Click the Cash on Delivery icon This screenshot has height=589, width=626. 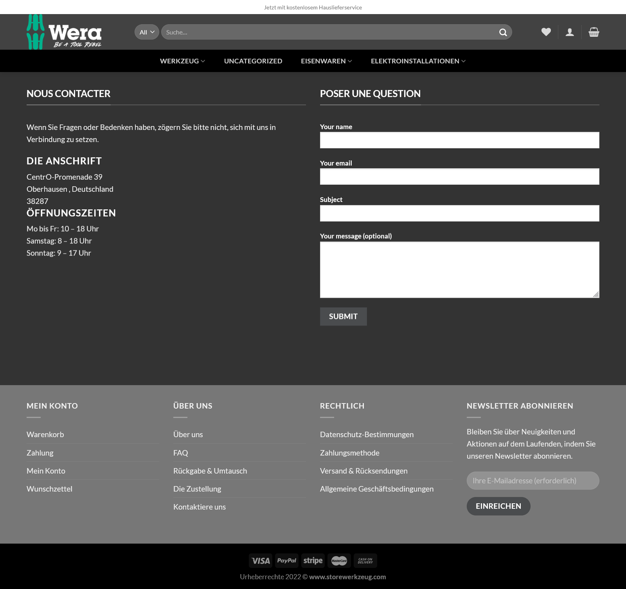pyautogui.click(x=365, y=560)
